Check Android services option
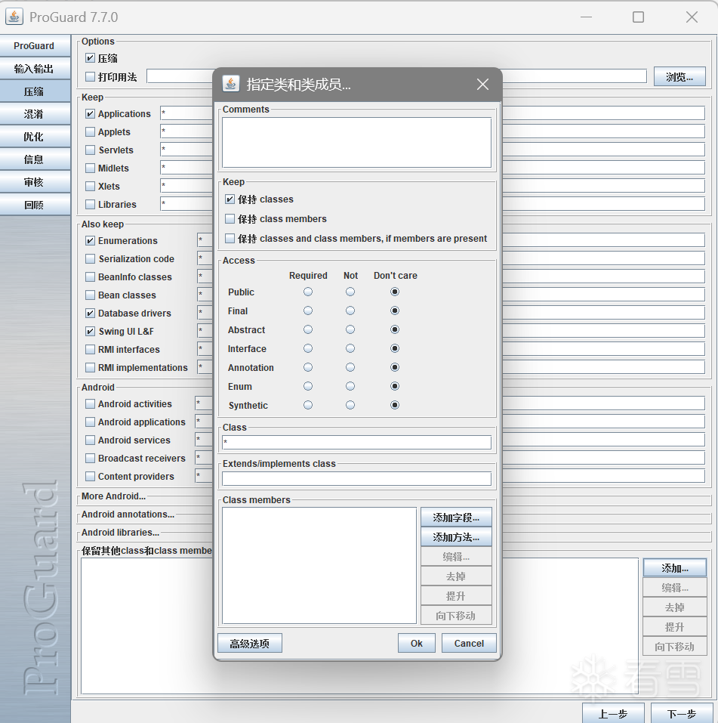The image size is (718, 723). (91, 440)
